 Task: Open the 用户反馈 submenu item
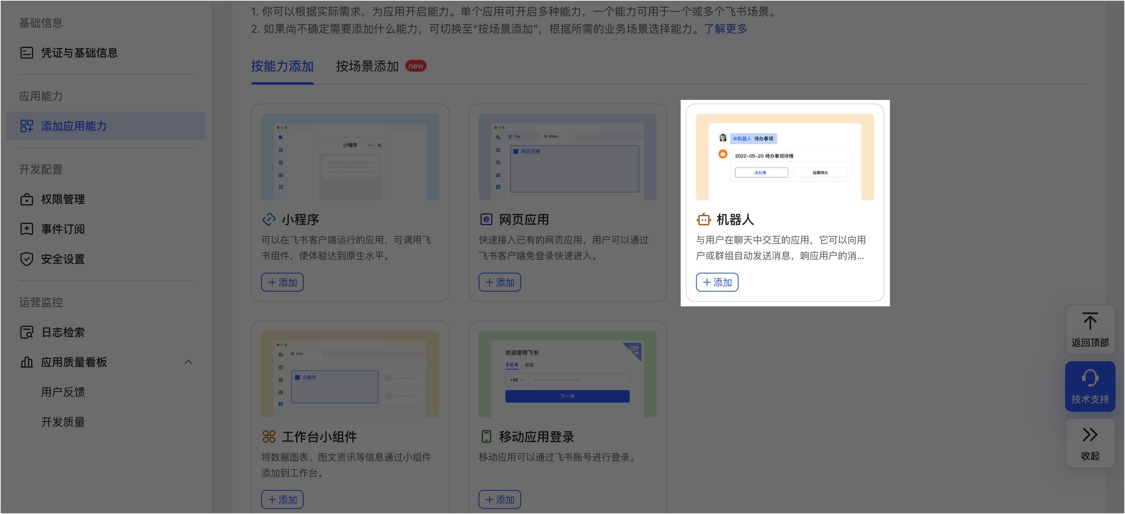tap(63, 392)
